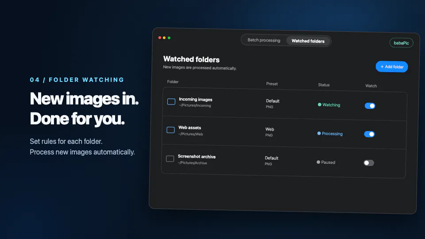Switch to the Batch processing tab
The height and width of the screenshot is (239, 425).
point(264,40)
